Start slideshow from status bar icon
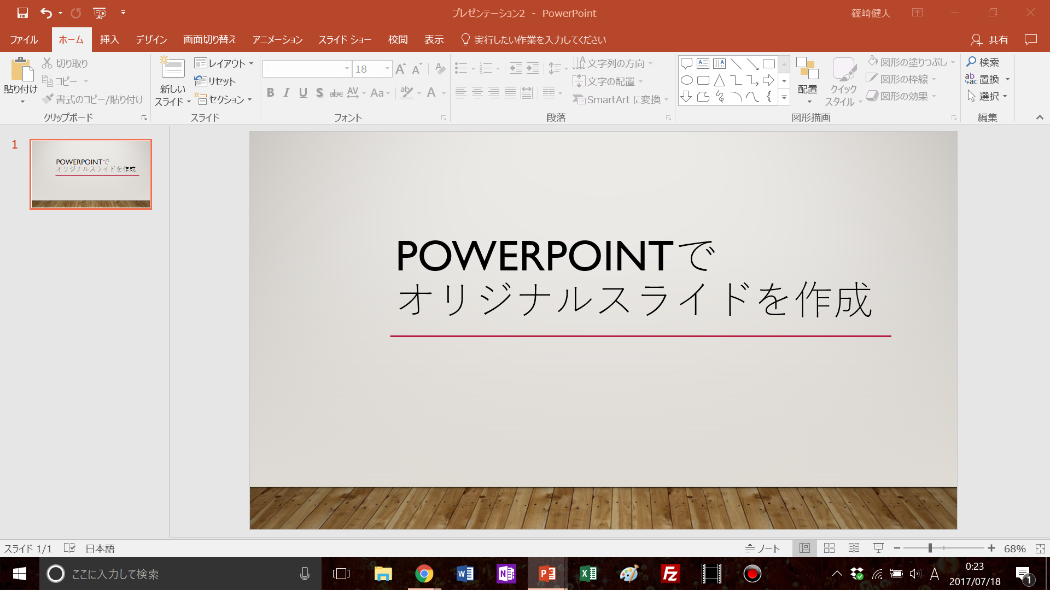 878,548
